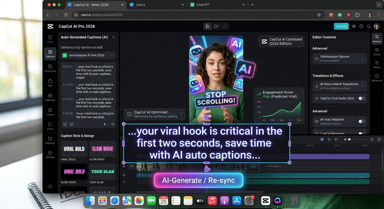The image size is (384, 209).
Task: Open browser tab list chevron
Action: 379,4
